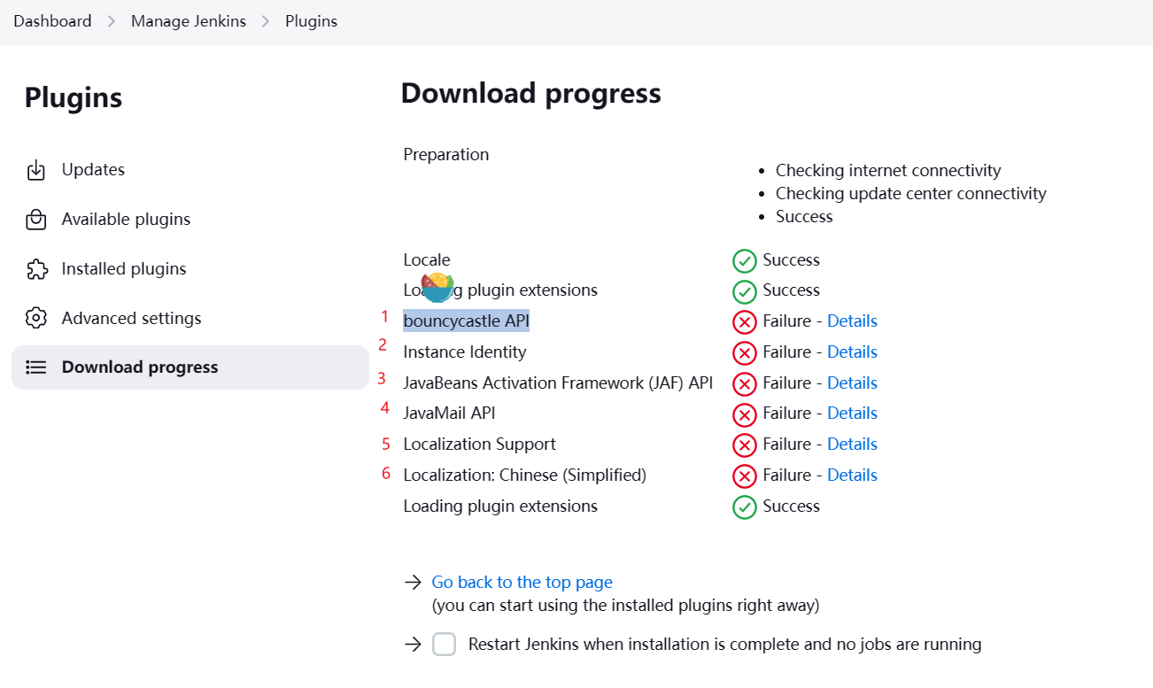Click the arrow icon before Go back link
This screenshot has height=688, width=1153.
[413, 583]
